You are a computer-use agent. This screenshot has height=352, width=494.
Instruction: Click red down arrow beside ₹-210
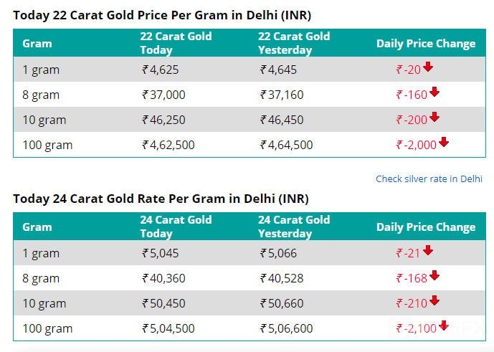tap(434, 301)
